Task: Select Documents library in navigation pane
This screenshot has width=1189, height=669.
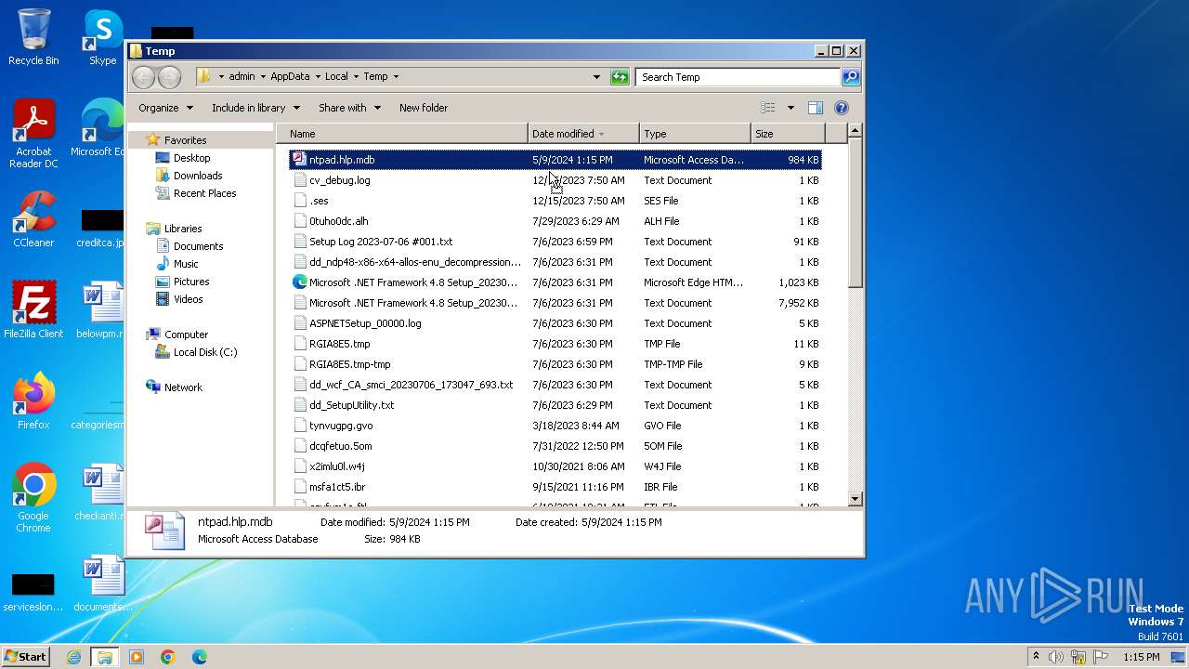Action: (198, 246)
